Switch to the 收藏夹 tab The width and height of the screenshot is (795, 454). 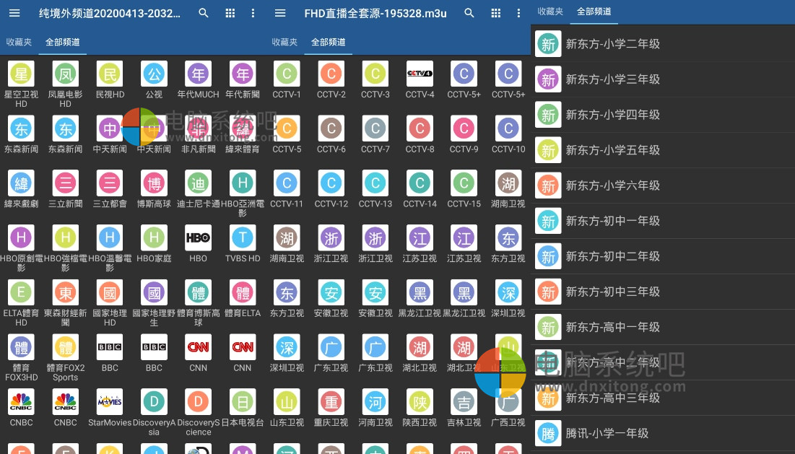tap(19, 43)
